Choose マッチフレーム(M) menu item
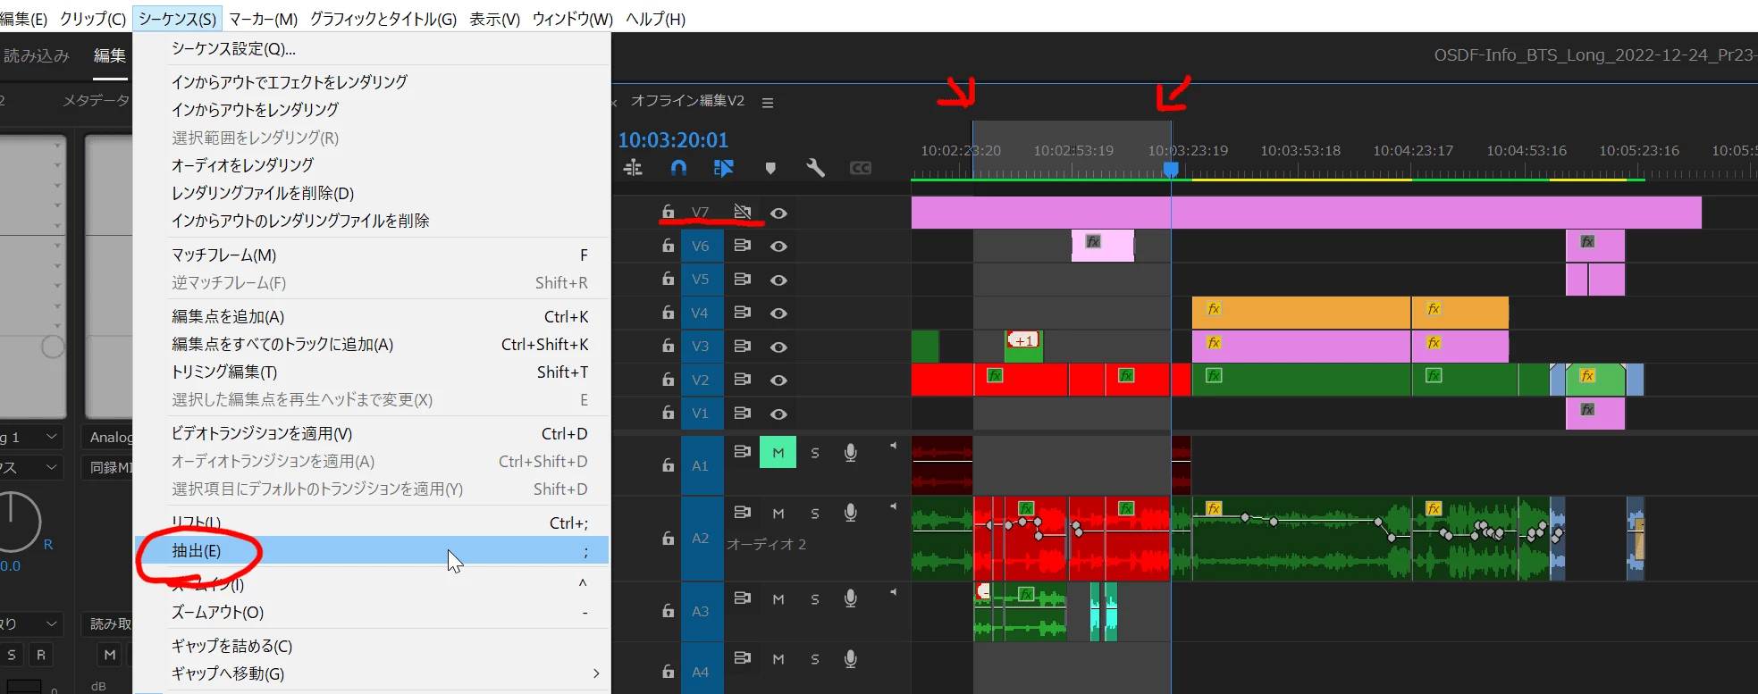This screenshot has height=694, width=1758. [372, 255]
